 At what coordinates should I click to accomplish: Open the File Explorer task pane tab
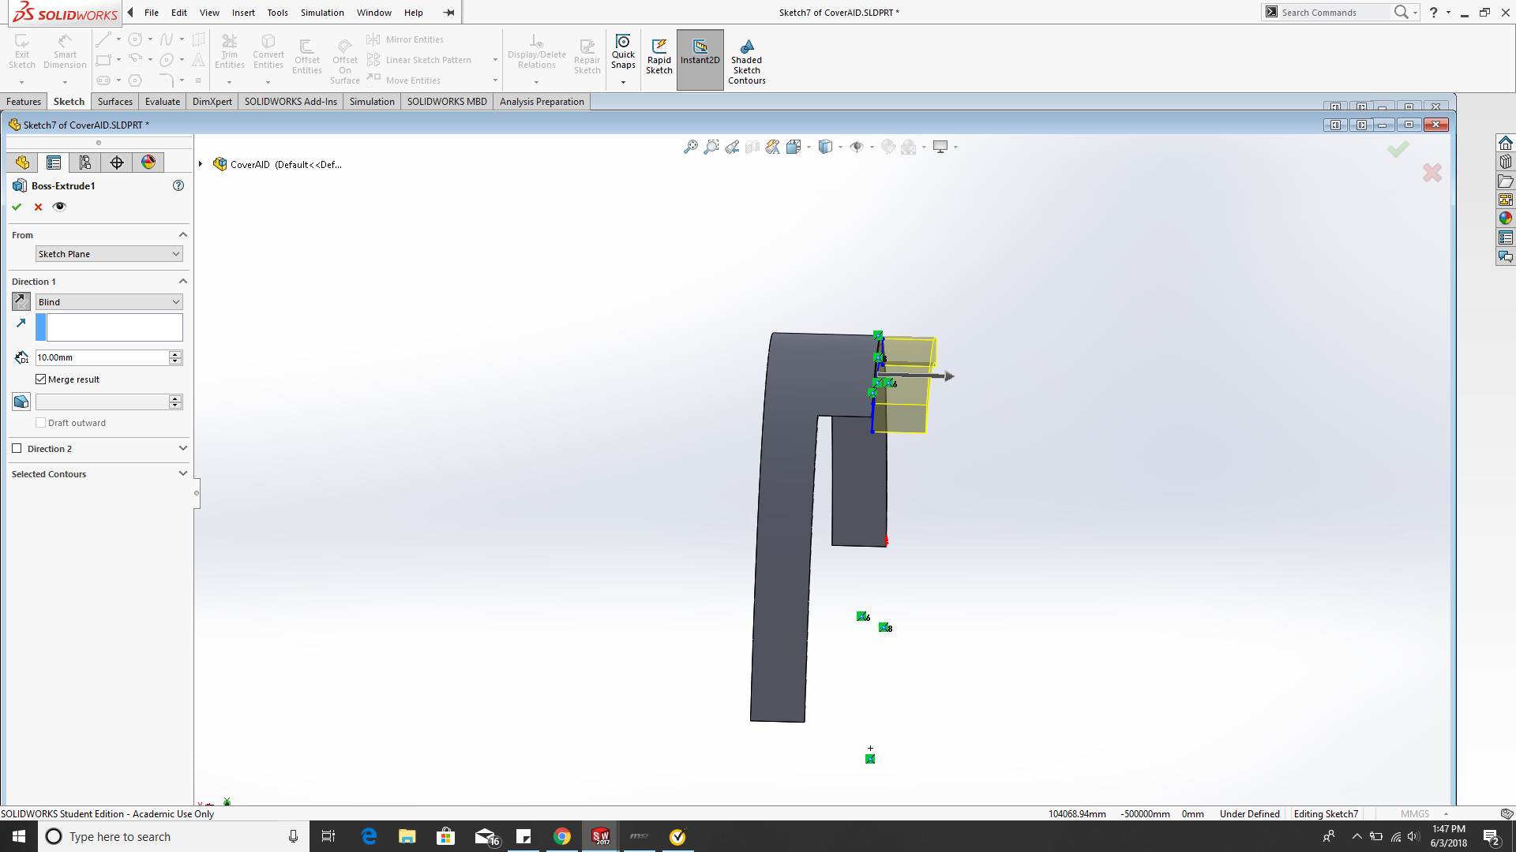1506,181
